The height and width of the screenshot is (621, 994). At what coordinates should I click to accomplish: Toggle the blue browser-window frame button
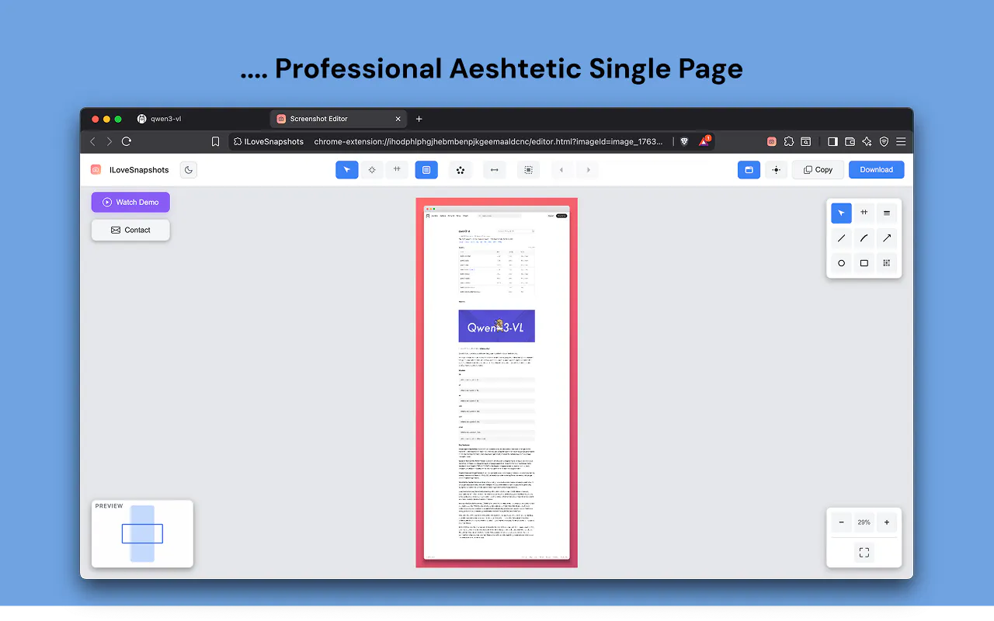[x=749, y=170]
